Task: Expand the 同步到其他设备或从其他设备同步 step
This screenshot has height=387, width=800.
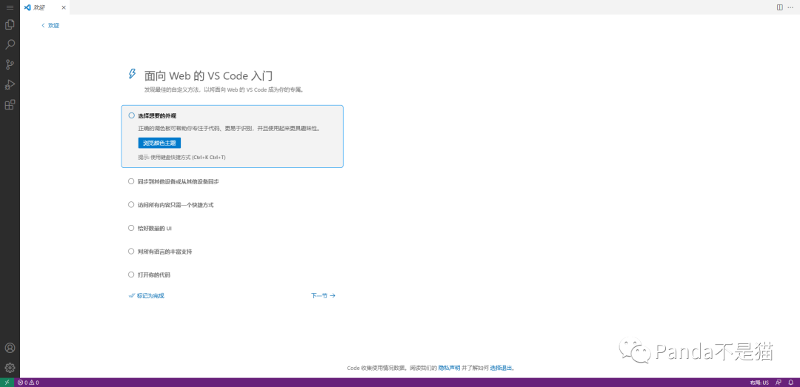Action: (179, 181)
